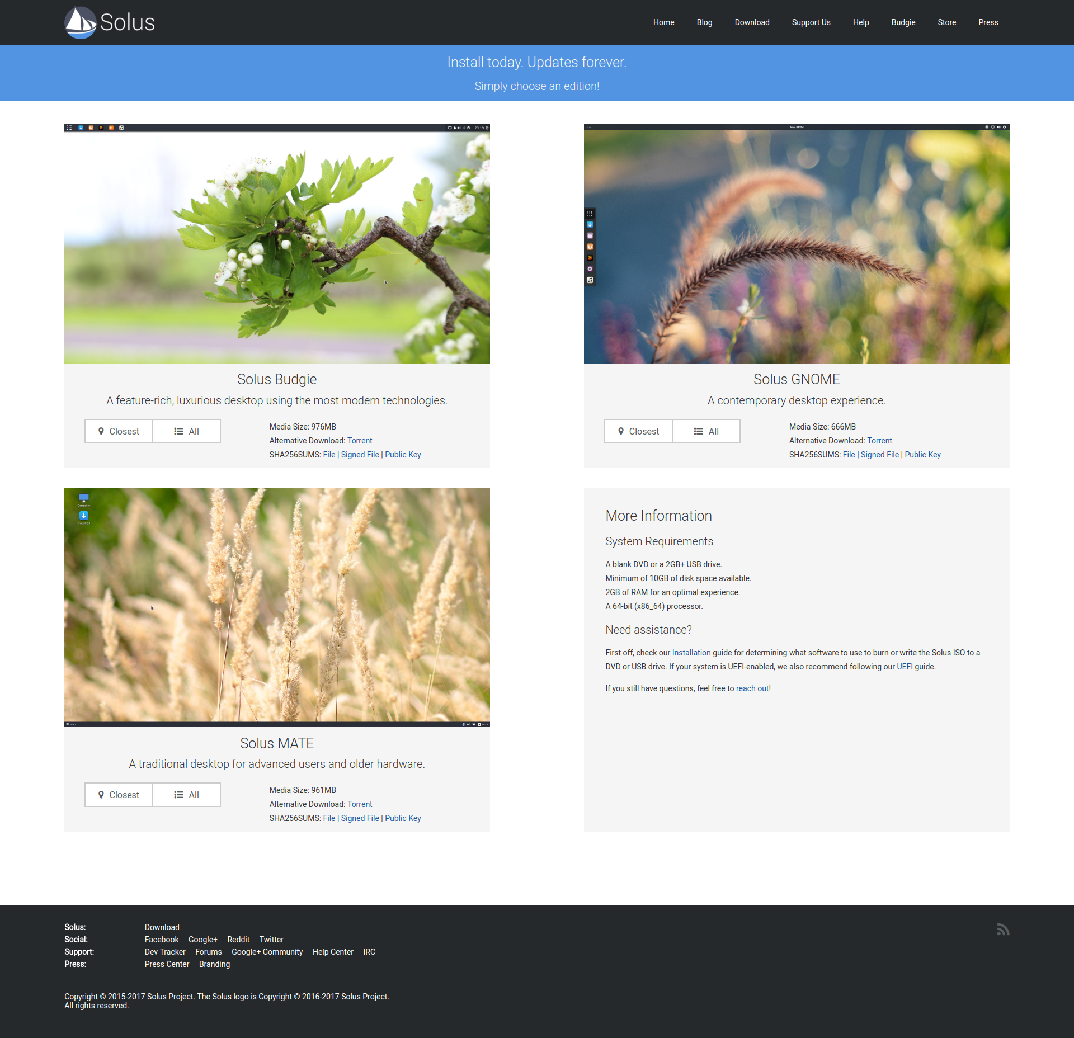Open the Solus MATE Torrent link

pyautogui.click(x=360, y=804)
